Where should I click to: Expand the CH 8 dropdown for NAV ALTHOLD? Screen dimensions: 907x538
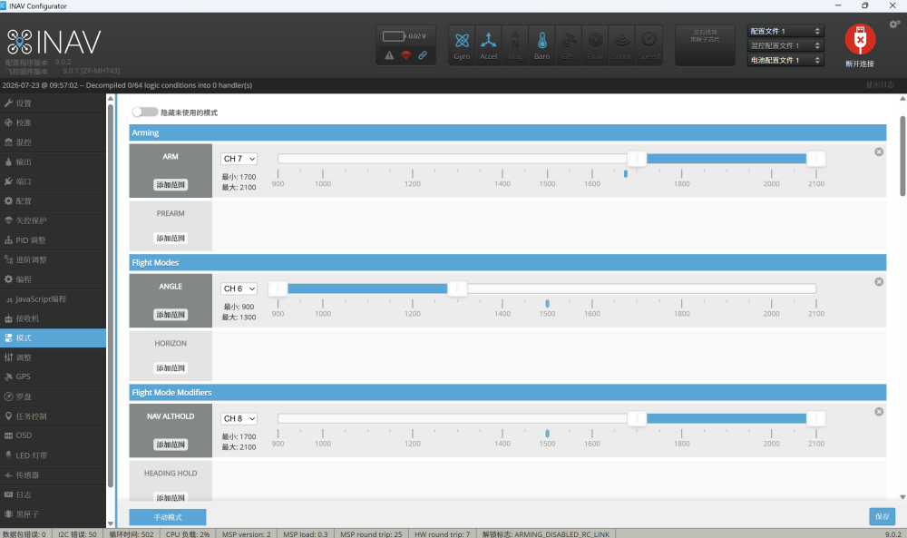[239, 418]
